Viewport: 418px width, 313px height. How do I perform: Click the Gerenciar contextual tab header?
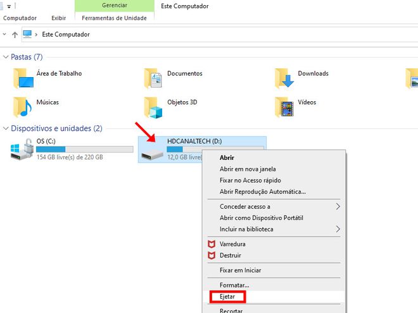point(115,5)
